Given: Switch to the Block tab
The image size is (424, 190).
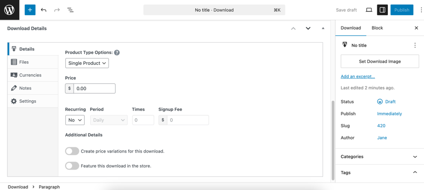Looking at the screenshot, I should click(x=377, y=28).
